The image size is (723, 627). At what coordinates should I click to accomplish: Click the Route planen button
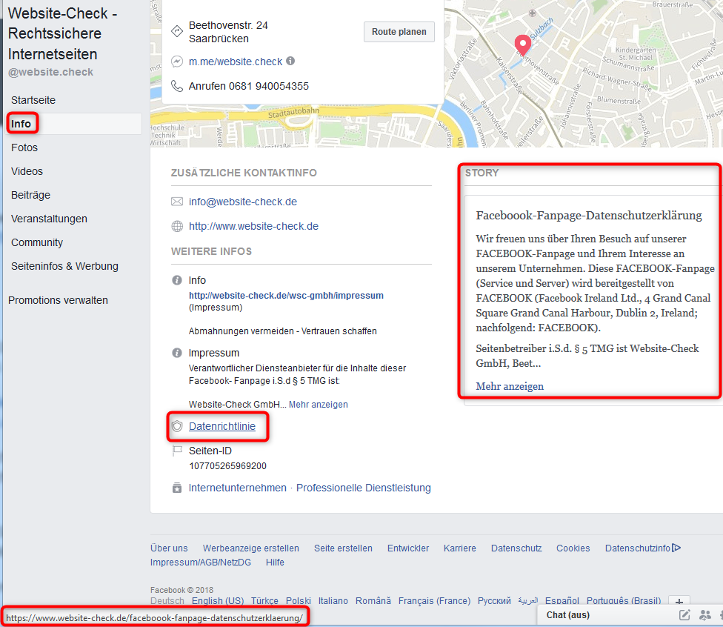click(399, 32)
